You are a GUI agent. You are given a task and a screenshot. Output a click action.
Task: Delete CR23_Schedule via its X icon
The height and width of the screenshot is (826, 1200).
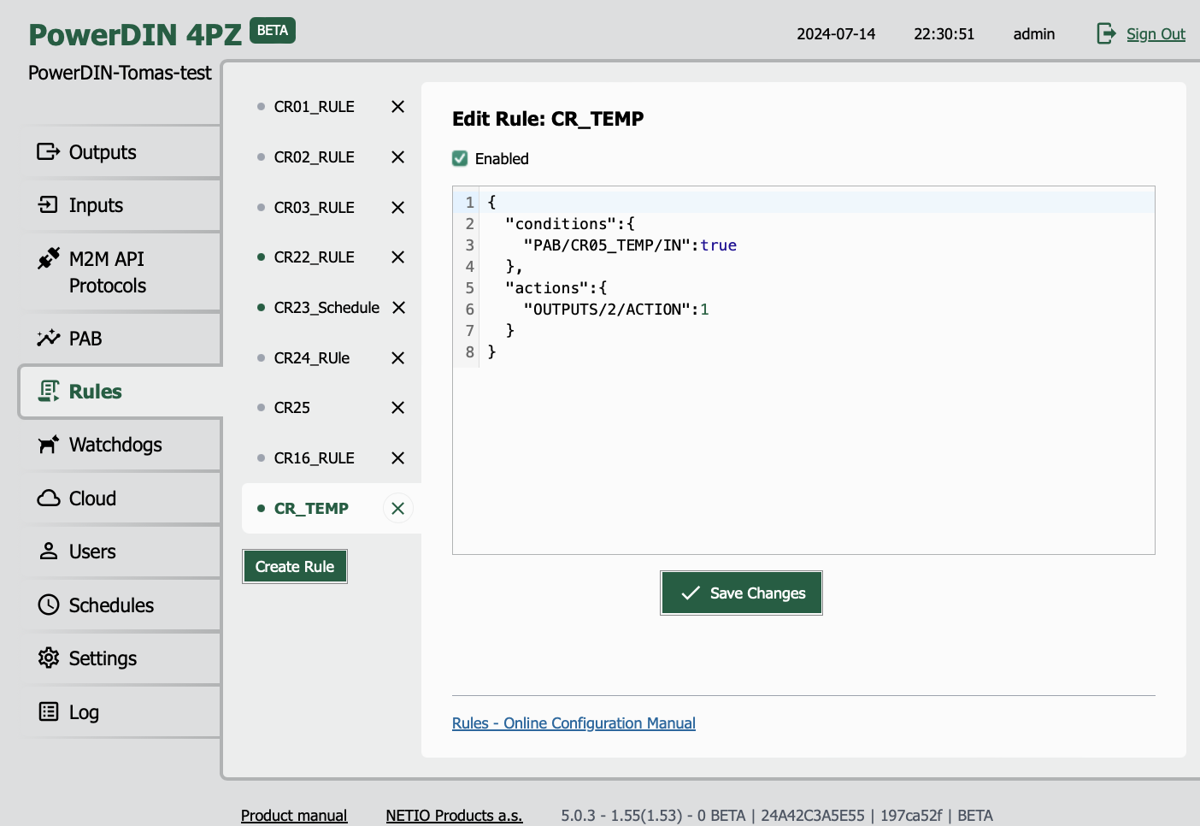tap(398, 308)
